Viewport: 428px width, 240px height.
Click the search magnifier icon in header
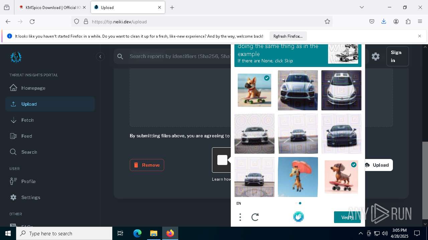coord(120,57)
